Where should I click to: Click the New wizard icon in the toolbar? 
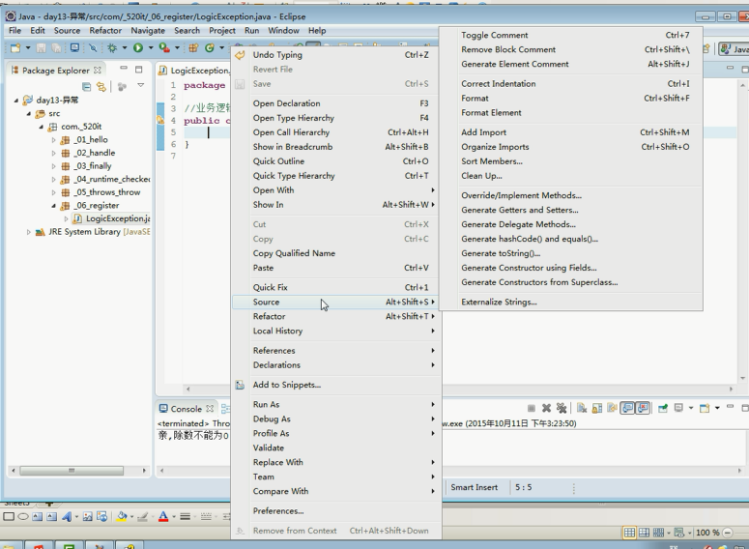coord(15,48)
